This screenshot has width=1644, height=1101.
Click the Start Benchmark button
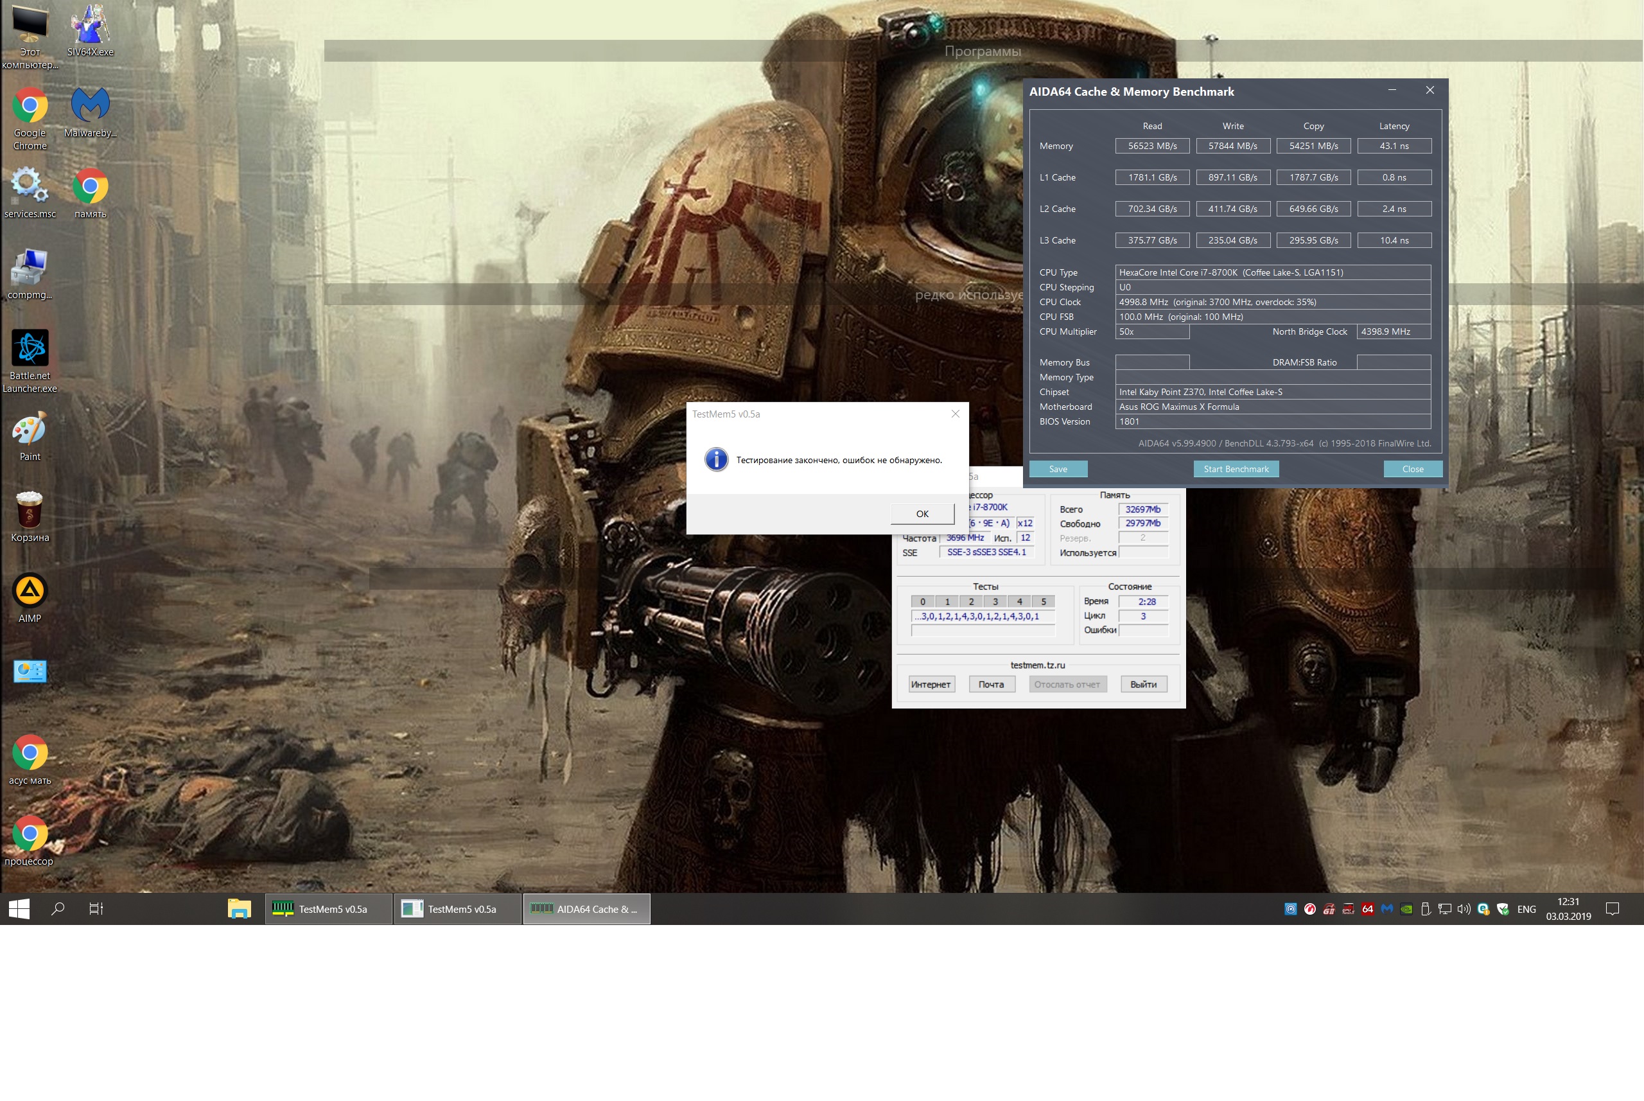(1236, 469)
